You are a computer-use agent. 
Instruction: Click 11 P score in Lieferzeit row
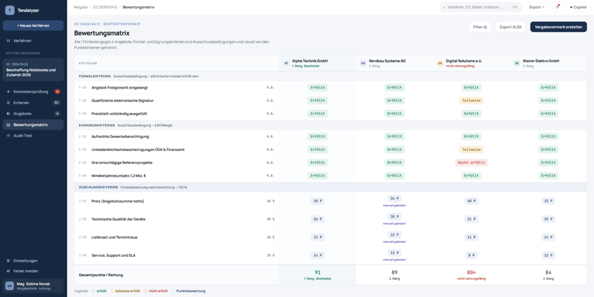click(x=471, y=237)
